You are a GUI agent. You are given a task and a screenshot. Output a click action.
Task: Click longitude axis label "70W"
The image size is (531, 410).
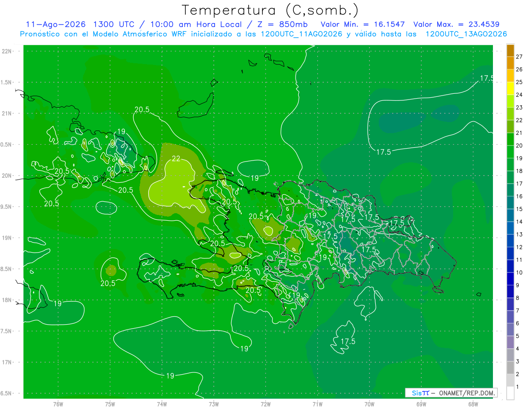point(369,404)
